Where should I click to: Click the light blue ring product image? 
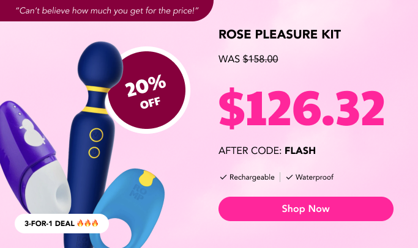(128, 208)
